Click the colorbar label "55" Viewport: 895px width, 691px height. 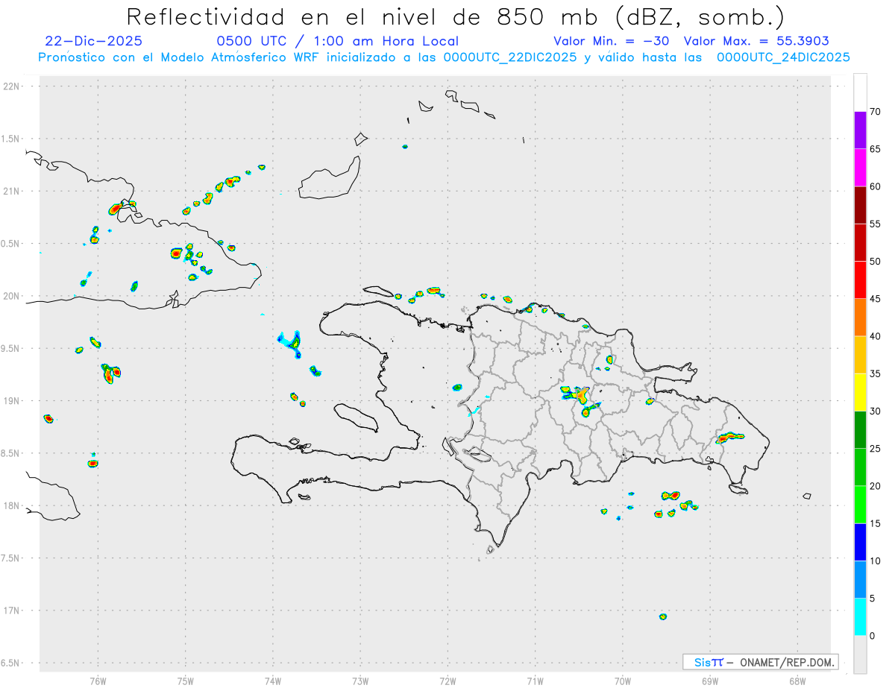point(876,224)
